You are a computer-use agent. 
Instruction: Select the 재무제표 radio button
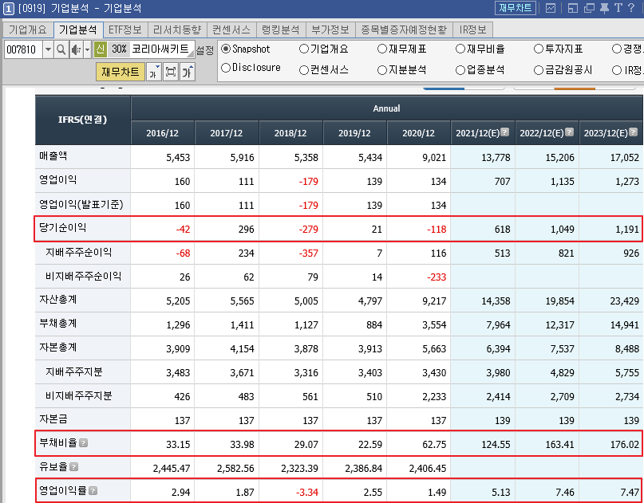point(382,49)
